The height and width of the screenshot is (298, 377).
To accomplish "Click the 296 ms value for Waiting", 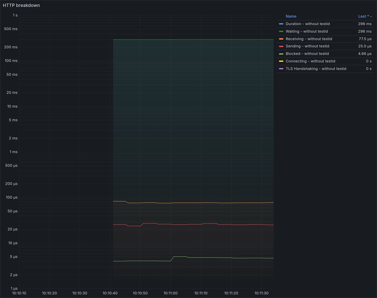I will (x=365, y=31).
